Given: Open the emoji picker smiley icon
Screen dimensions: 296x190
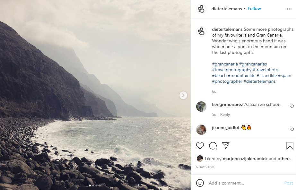Looking at the screenshot, I should tap(200, 183).
